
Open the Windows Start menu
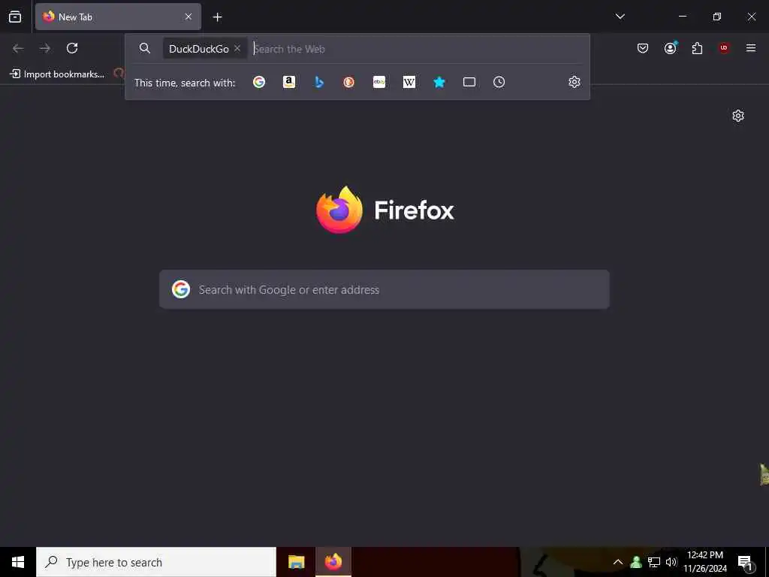pyautogui.click(x=18, y=562)
